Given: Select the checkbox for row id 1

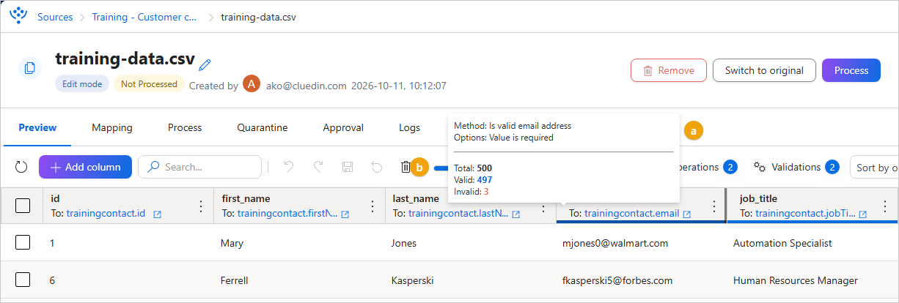Looking at the screenshot, I should click(23, 242).
